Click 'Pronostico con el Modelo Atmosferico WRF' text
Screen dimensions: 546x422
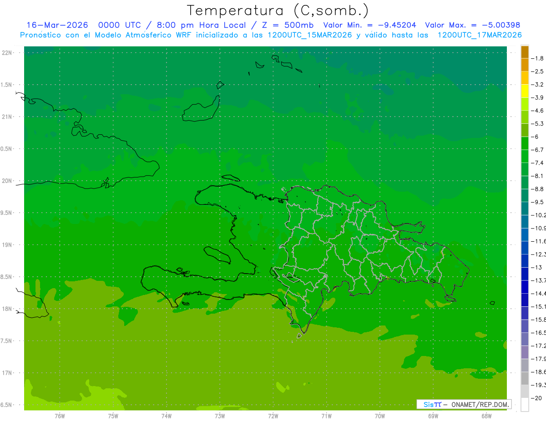click(x=107, y=35)
